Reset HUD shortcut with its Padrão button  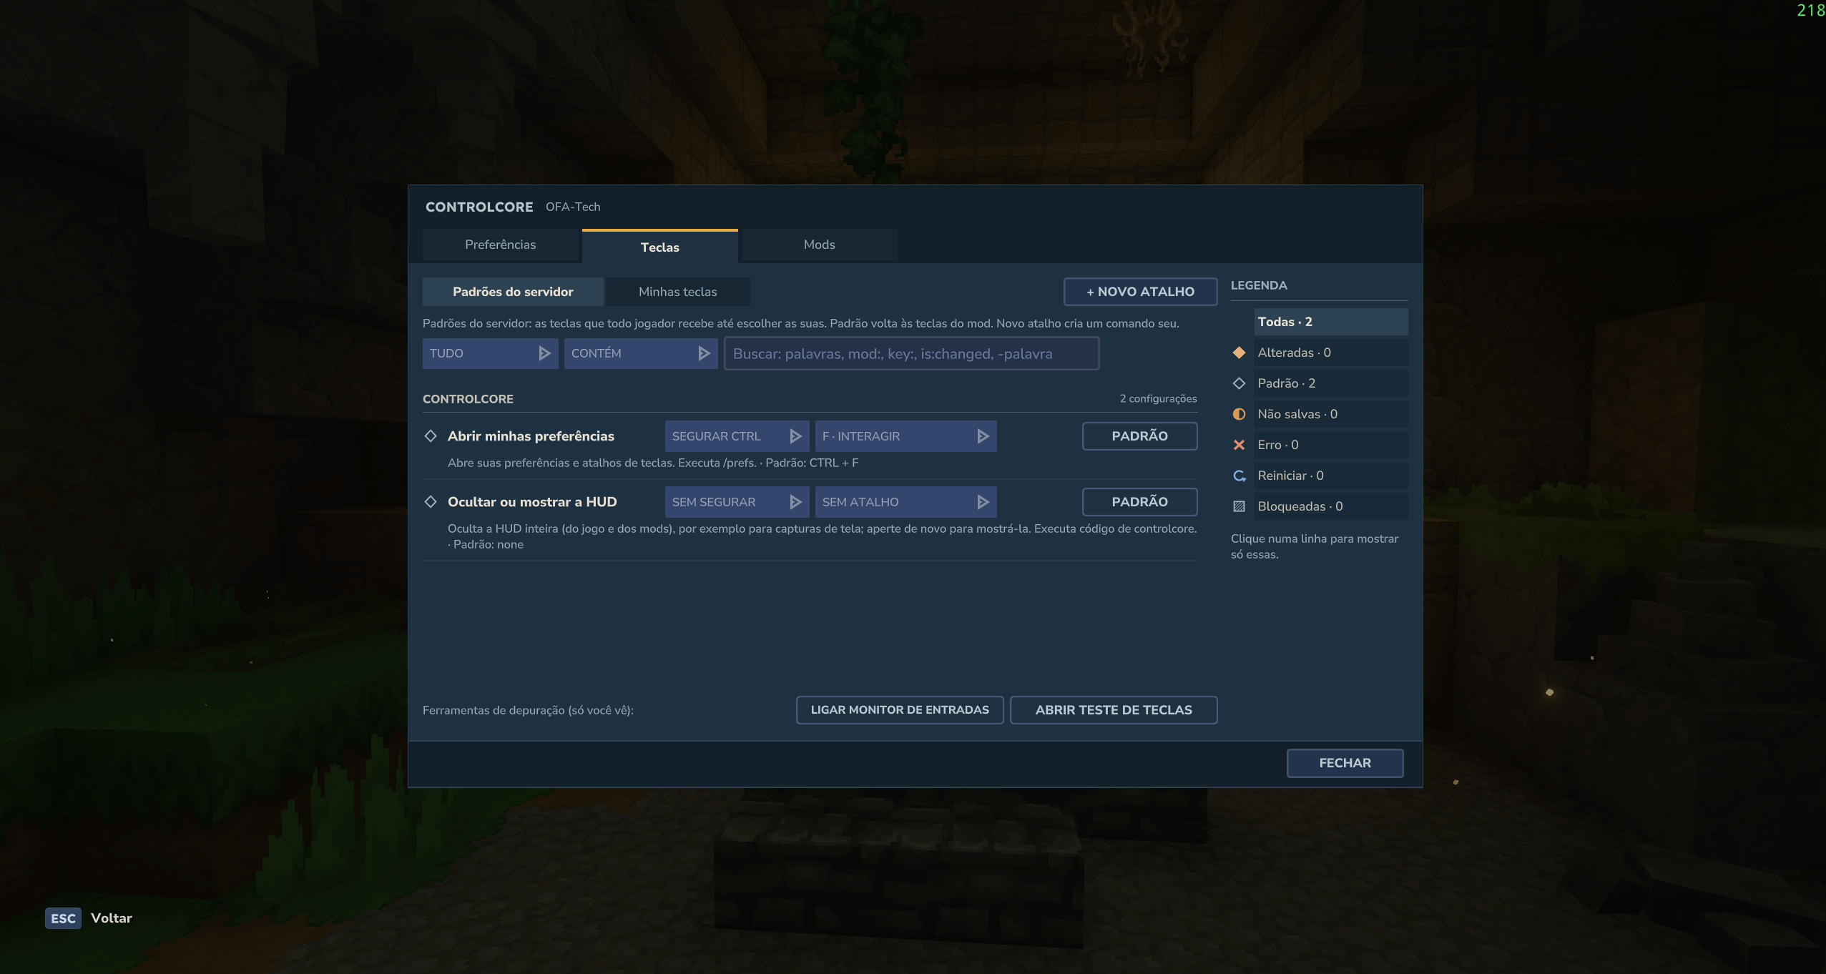click(x=1139, y=502)
